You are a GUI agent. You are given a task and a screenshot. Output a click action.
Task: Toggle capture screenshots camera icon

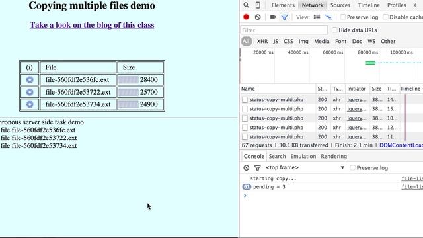[x=273, y=17]
